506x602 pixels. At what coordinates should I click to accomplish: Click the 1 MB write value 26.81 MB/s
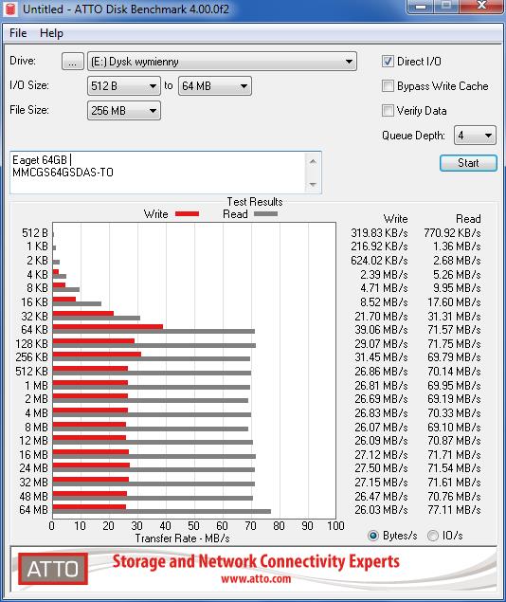point(381,385)
